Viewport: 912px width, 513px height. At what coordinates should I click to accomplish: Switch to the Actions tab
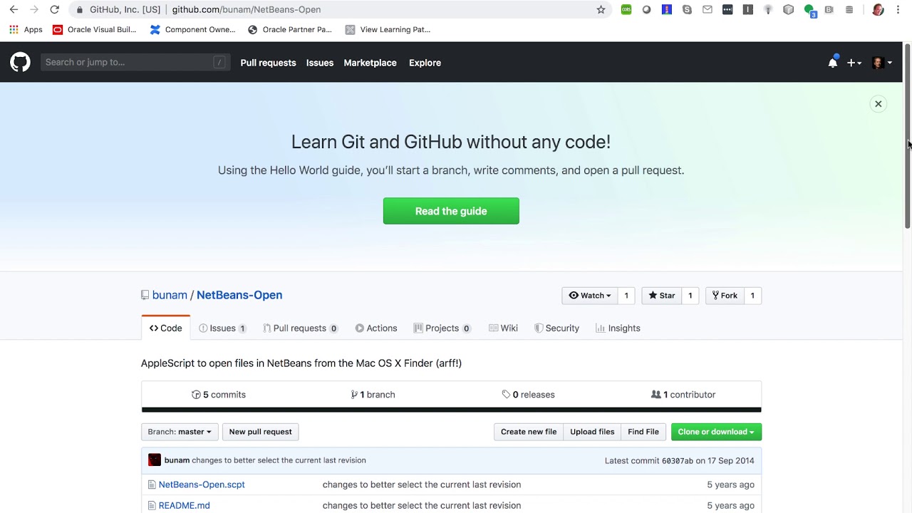376,328
